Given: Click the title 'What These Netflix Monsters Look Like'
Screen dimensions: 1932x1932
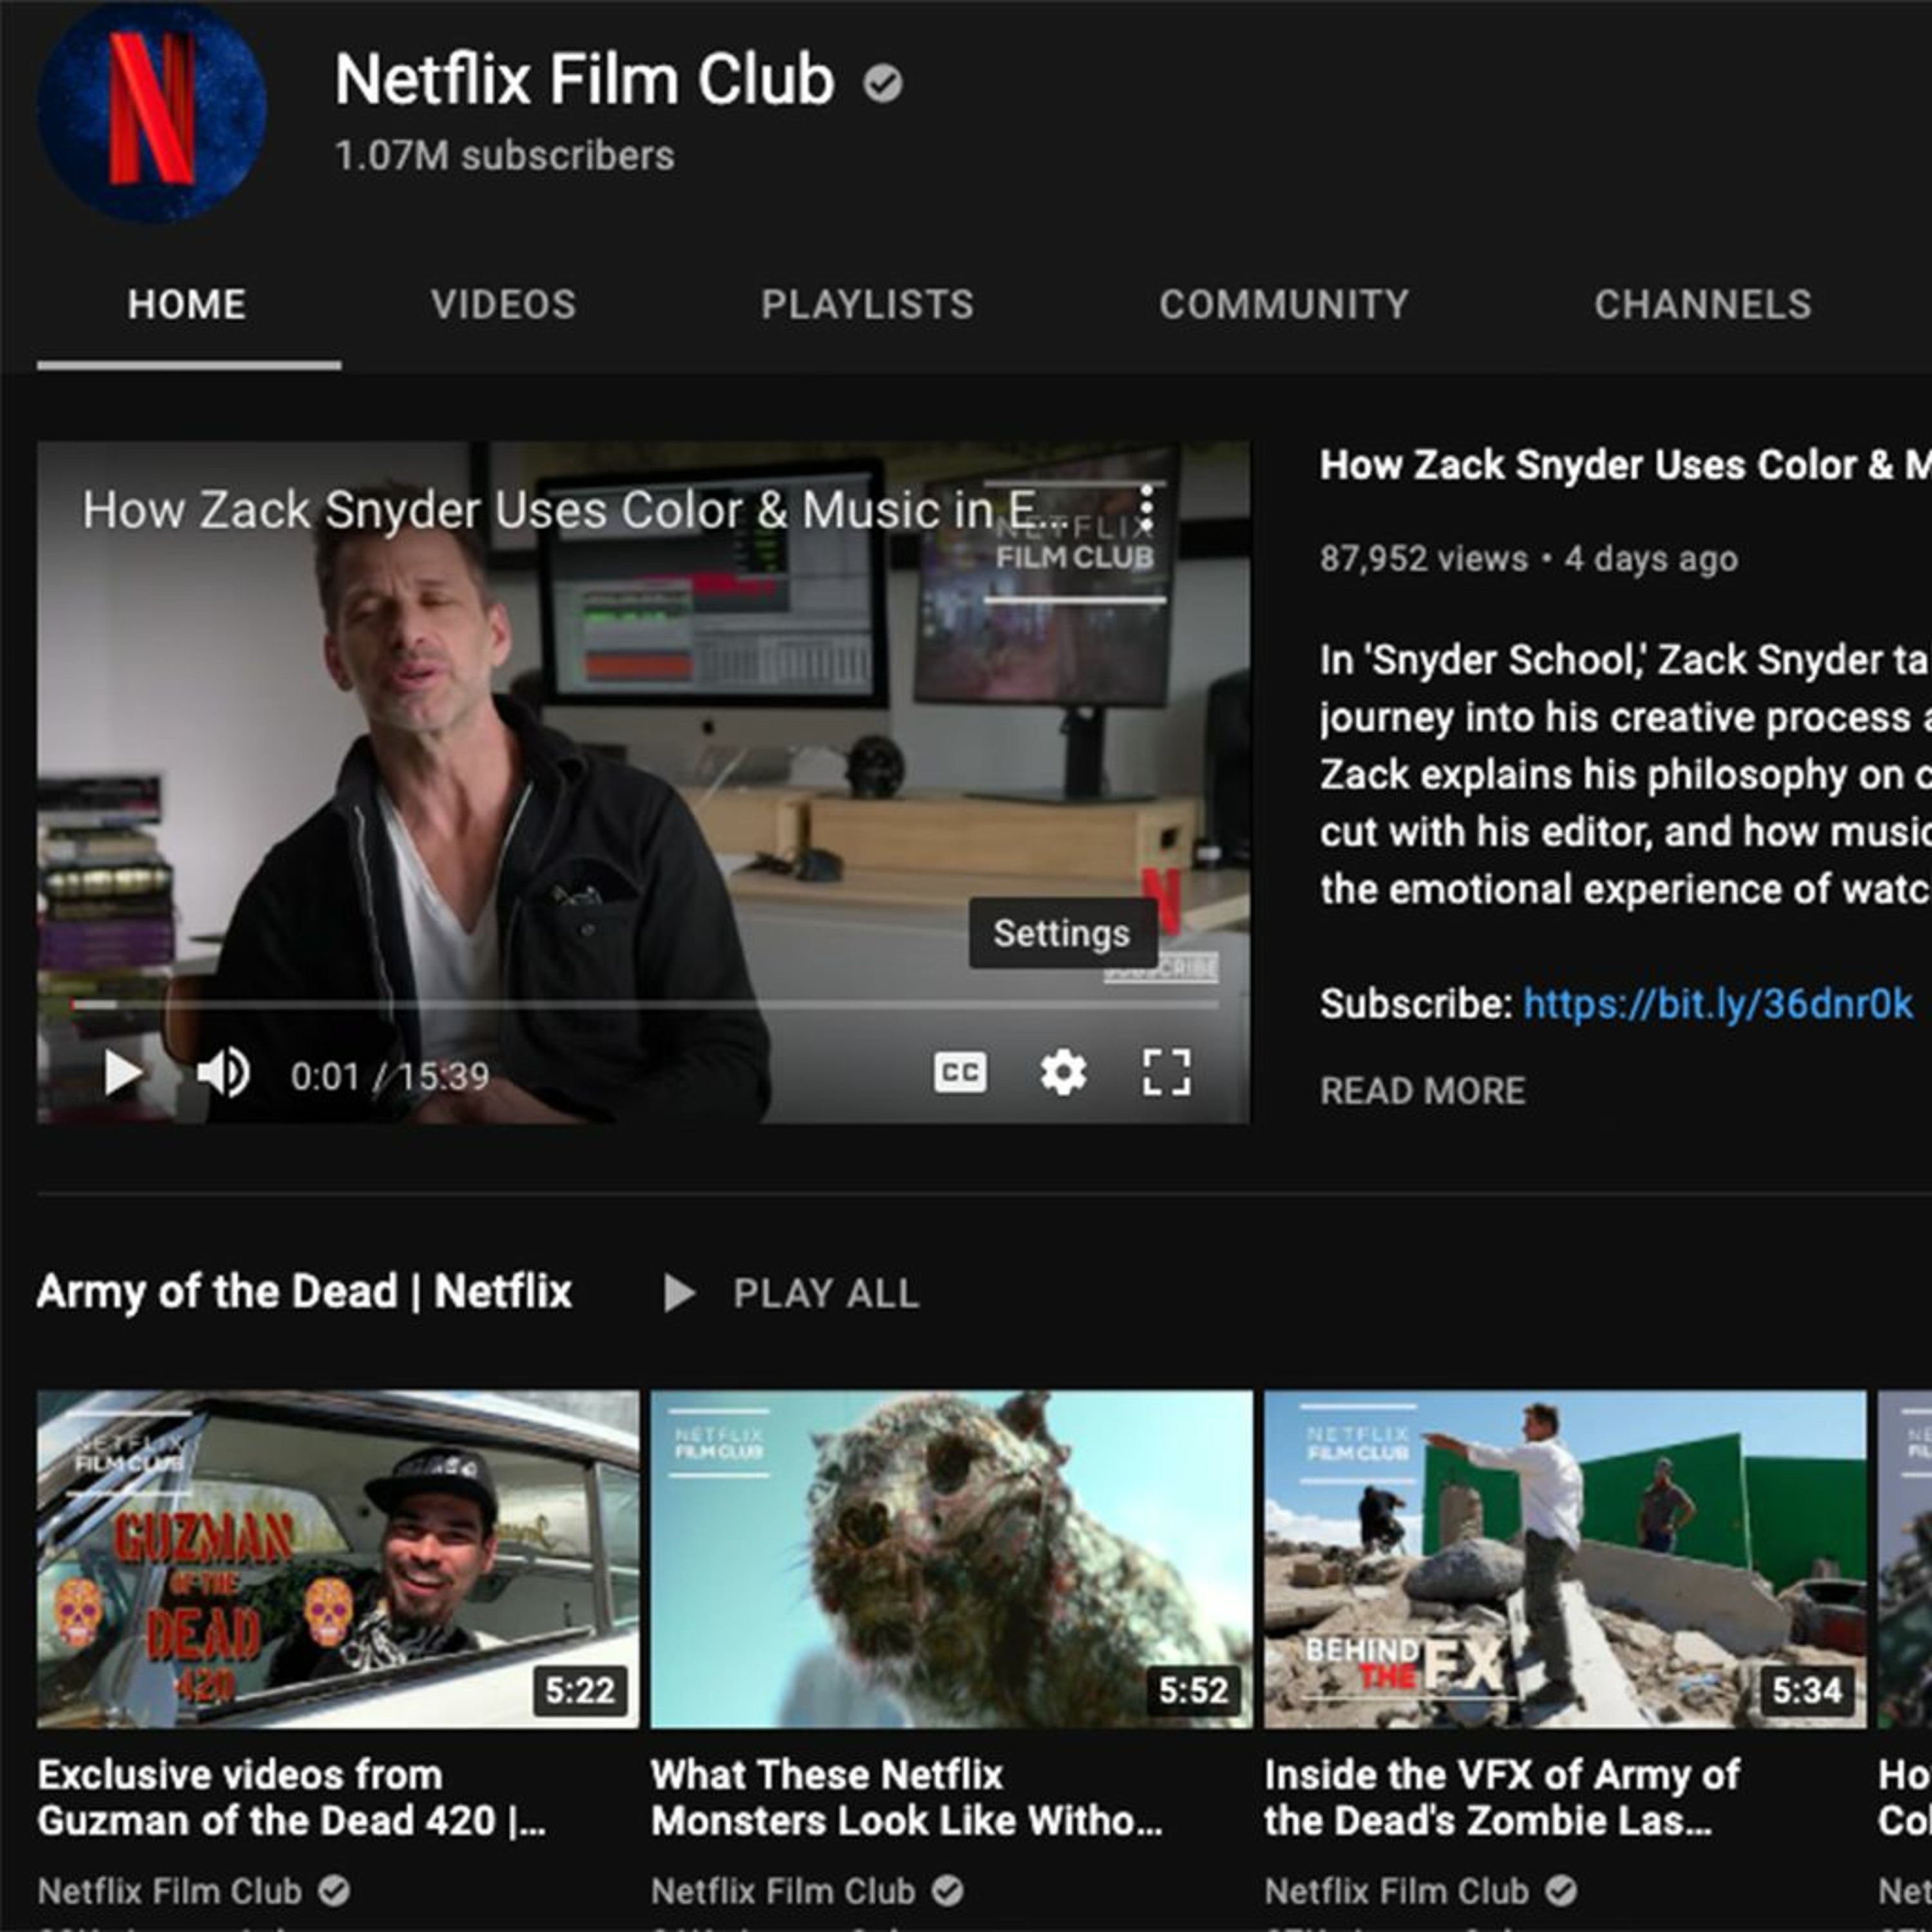Looking at the screenshot, I should pyautogui.click(x=907, y=1797).
